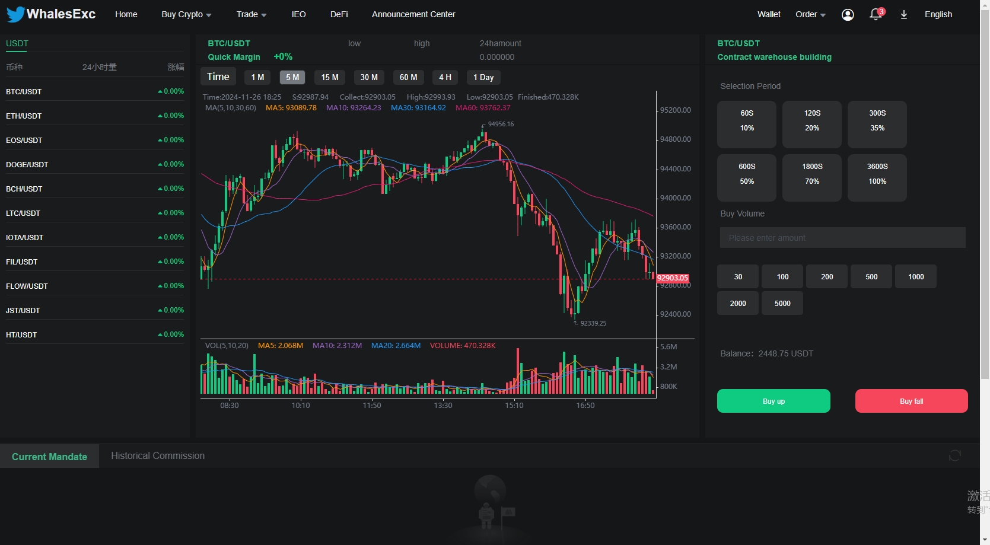Open the Announcement Center
This screenshot has height=545, width=990.
click(x=413, y=14)
